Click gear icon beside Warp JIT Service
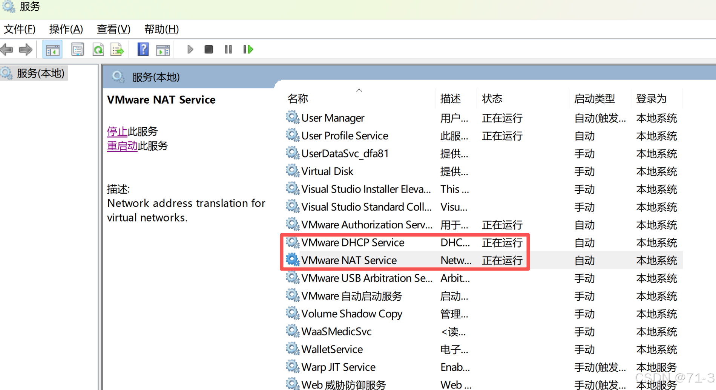The image size is (716, 390). [x=292, y=367]
